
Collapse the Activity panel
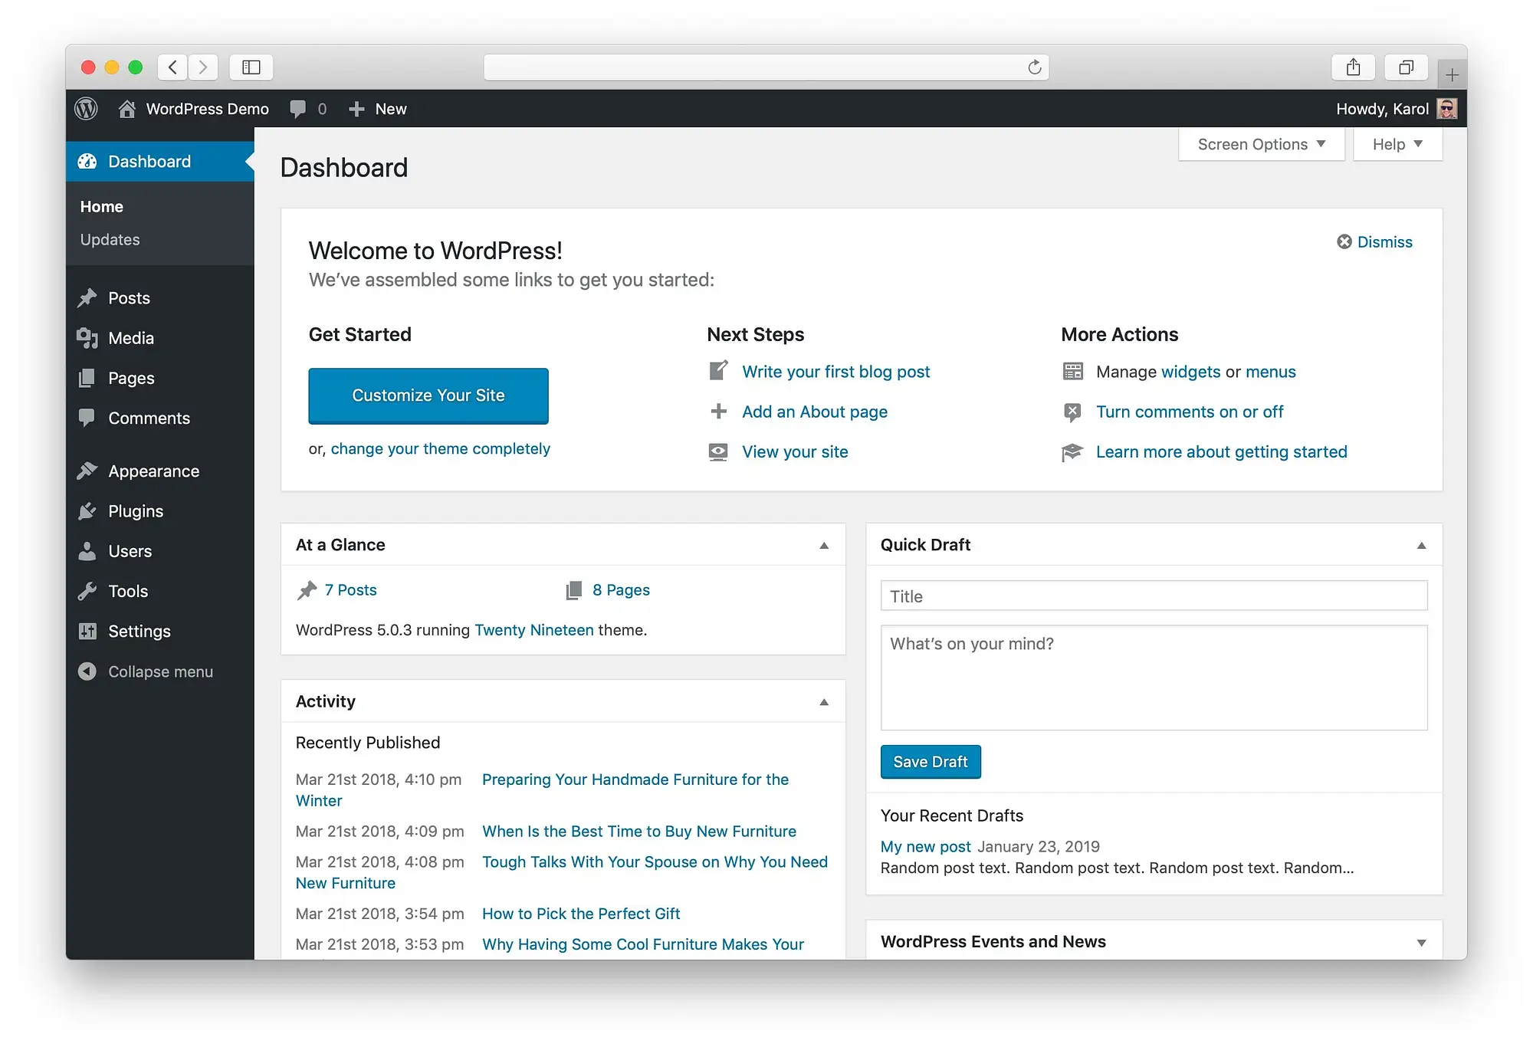[823, 700]
